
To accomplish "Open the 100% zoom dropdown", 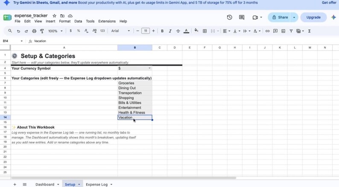I will click(56, 31).
